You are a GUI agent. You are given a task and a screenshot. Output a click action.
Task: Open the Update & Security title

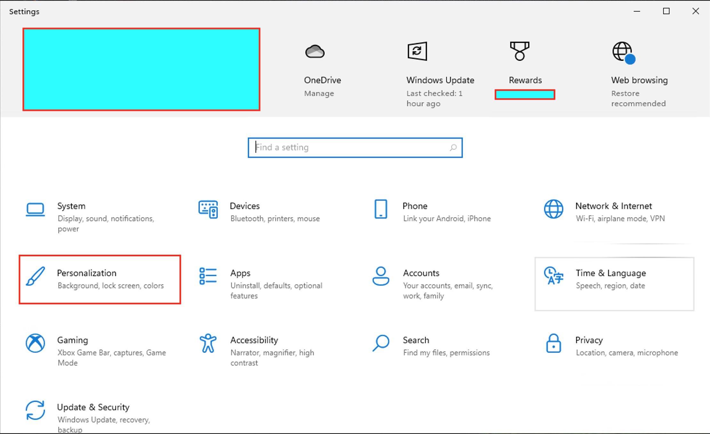tap(93, 407)
